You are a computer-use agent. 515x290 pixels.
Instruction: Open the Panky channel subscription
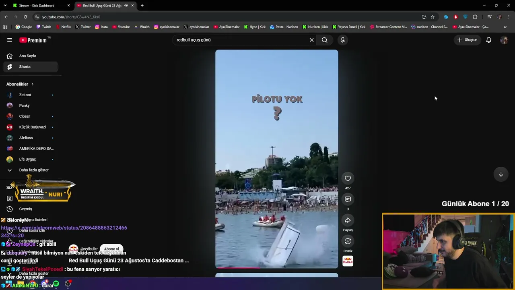pyautogui.click(x=31, y=106)
